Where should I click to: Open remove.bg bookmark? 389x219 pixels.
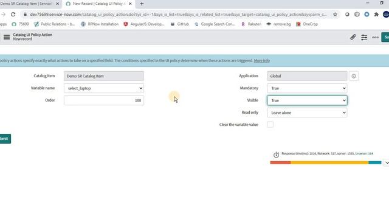click(x=278, y=24)
